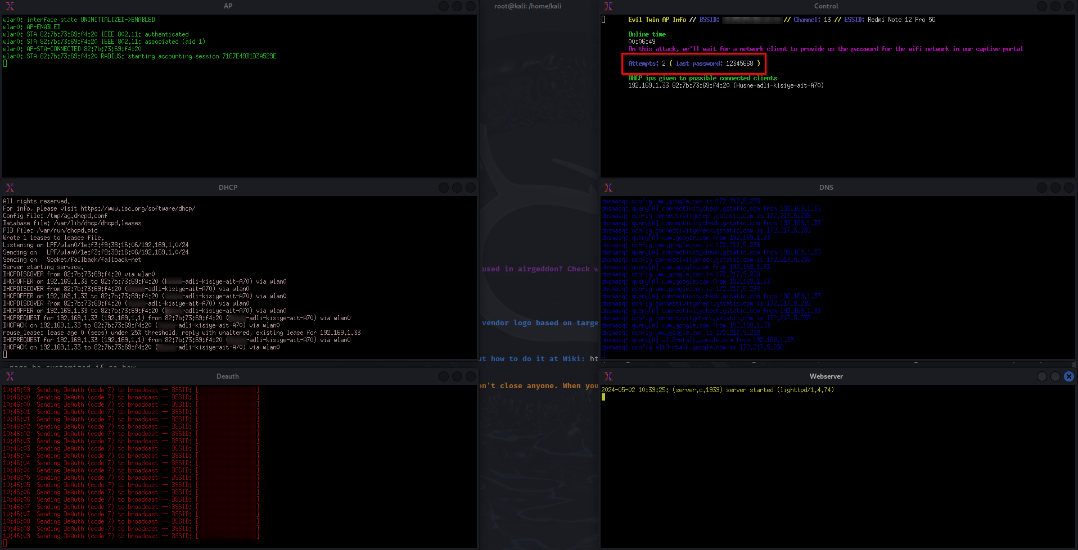Open the Control window's xterm menu icon
Image resolution: width=1078 pixels, height=550 pixels.
click(x=608, y=6)
